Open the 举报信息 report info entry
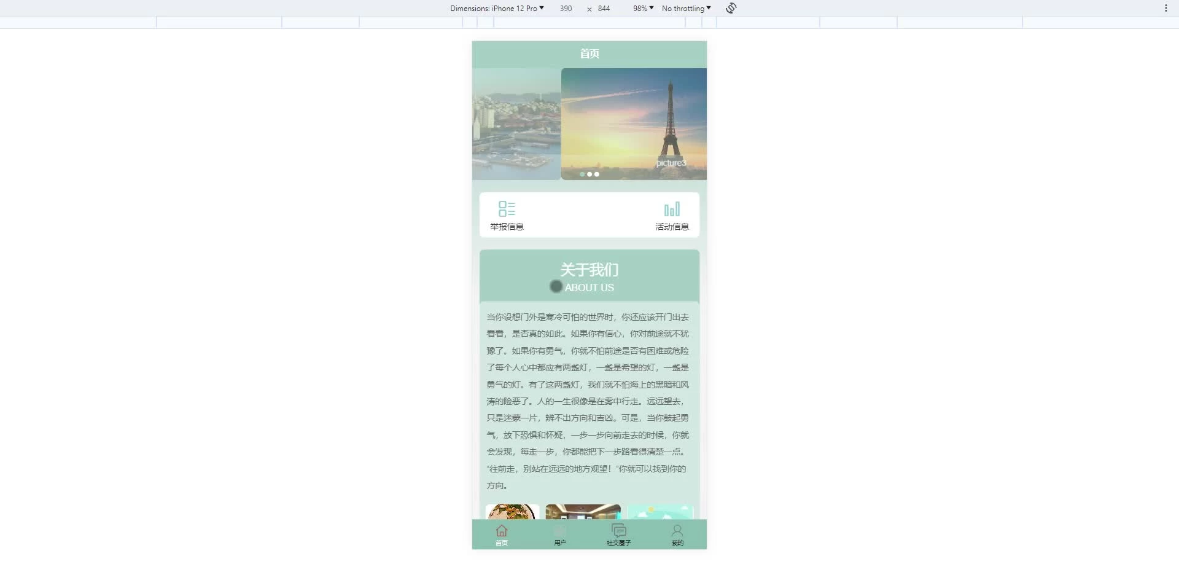Viewport: 1179px width, 564px height. coord(507,216)
